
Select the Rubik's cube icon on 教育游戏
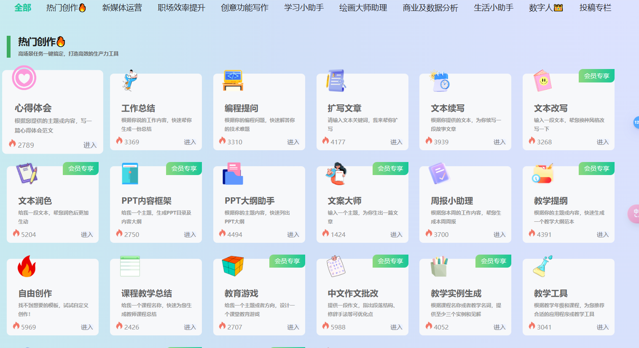[233, 266]
